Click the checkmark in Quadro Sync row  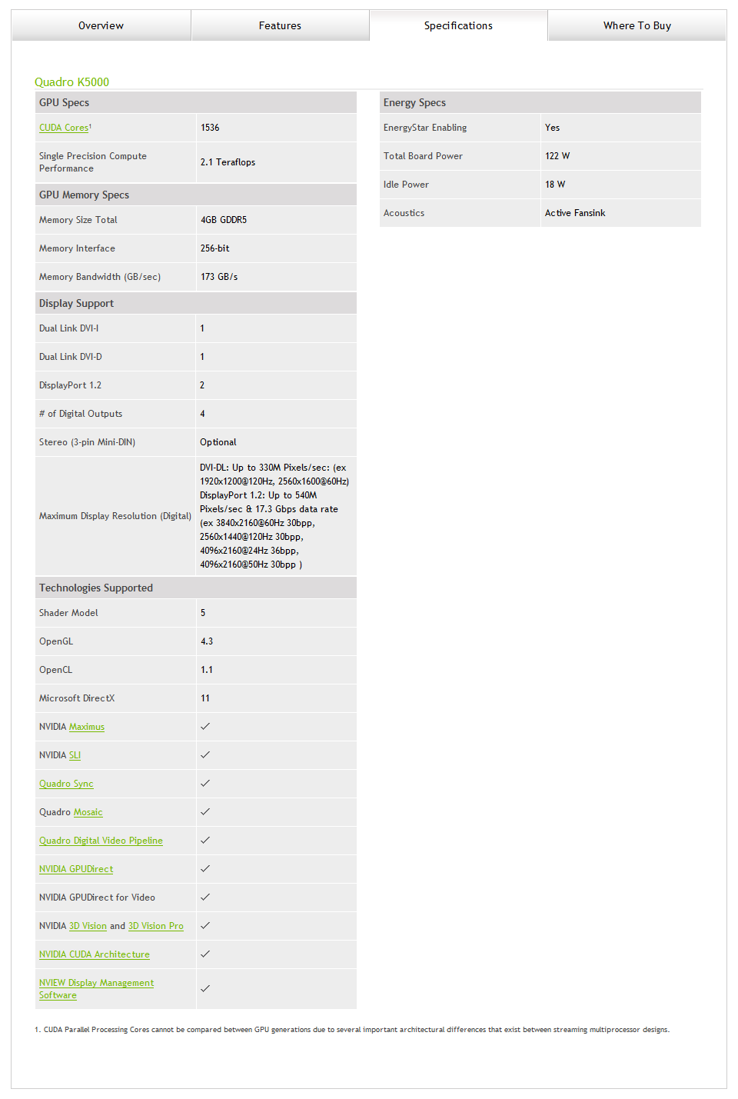(x=205, y=783)
